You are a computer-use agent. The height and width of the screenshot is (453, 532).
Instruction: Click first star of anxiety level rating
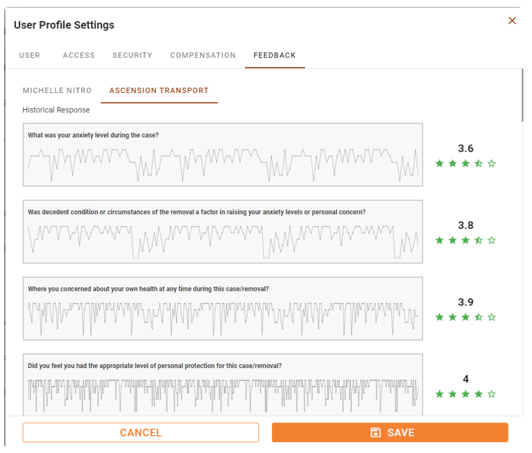tap(439, 164)
